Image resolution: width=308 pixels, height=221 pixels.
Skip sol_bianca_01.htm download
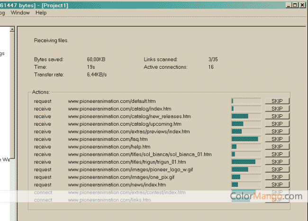(277, 154)
